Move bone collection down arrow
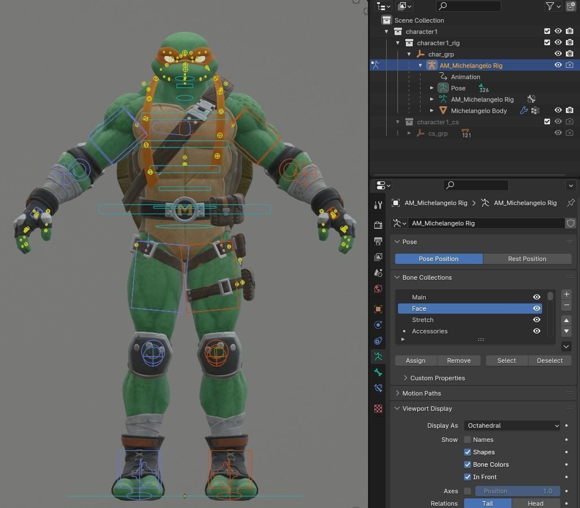 click(x=566, y=331)
